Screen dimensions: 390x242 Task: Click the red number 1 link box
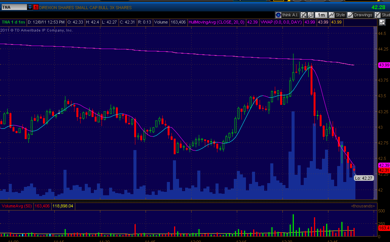click(36, 7)
